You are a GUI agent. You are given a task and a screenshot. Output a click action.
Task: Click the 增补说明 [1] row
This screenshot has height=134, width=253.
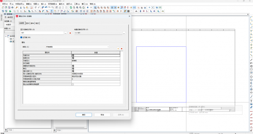[x=71, y=71]
